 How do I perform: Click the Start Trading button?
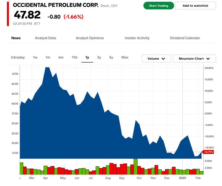pos(159,6)
